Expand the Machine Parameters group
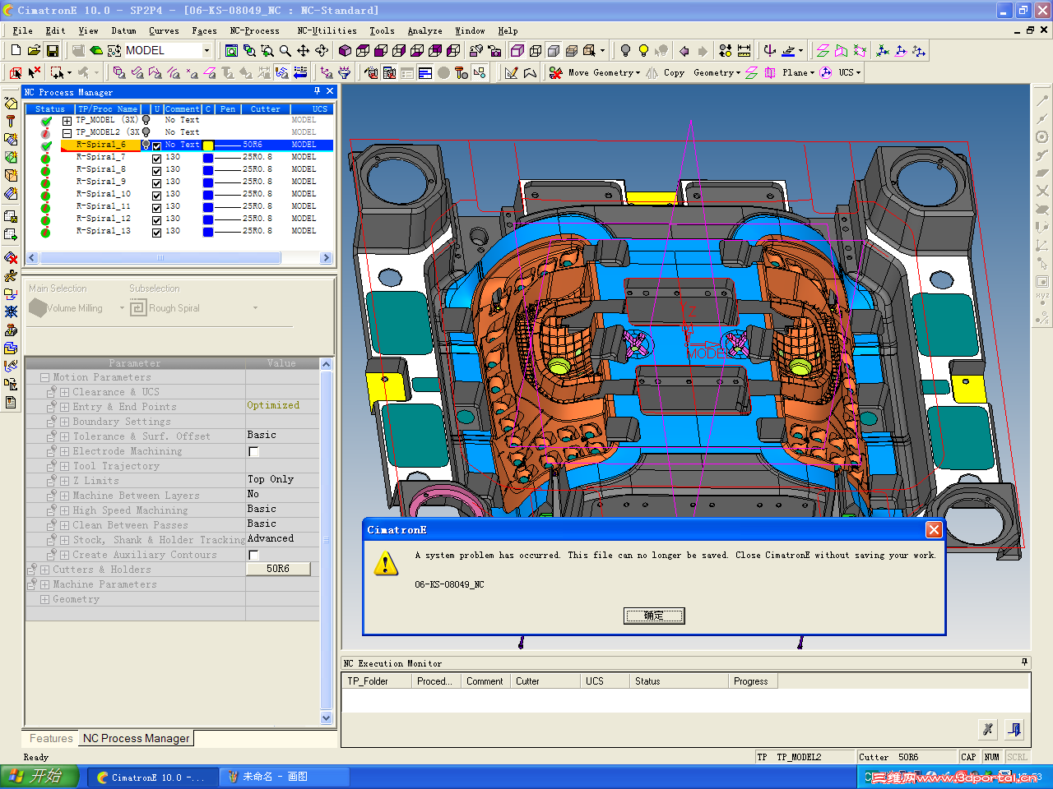Screen dimensions: 1053x789 coord(44,584)
